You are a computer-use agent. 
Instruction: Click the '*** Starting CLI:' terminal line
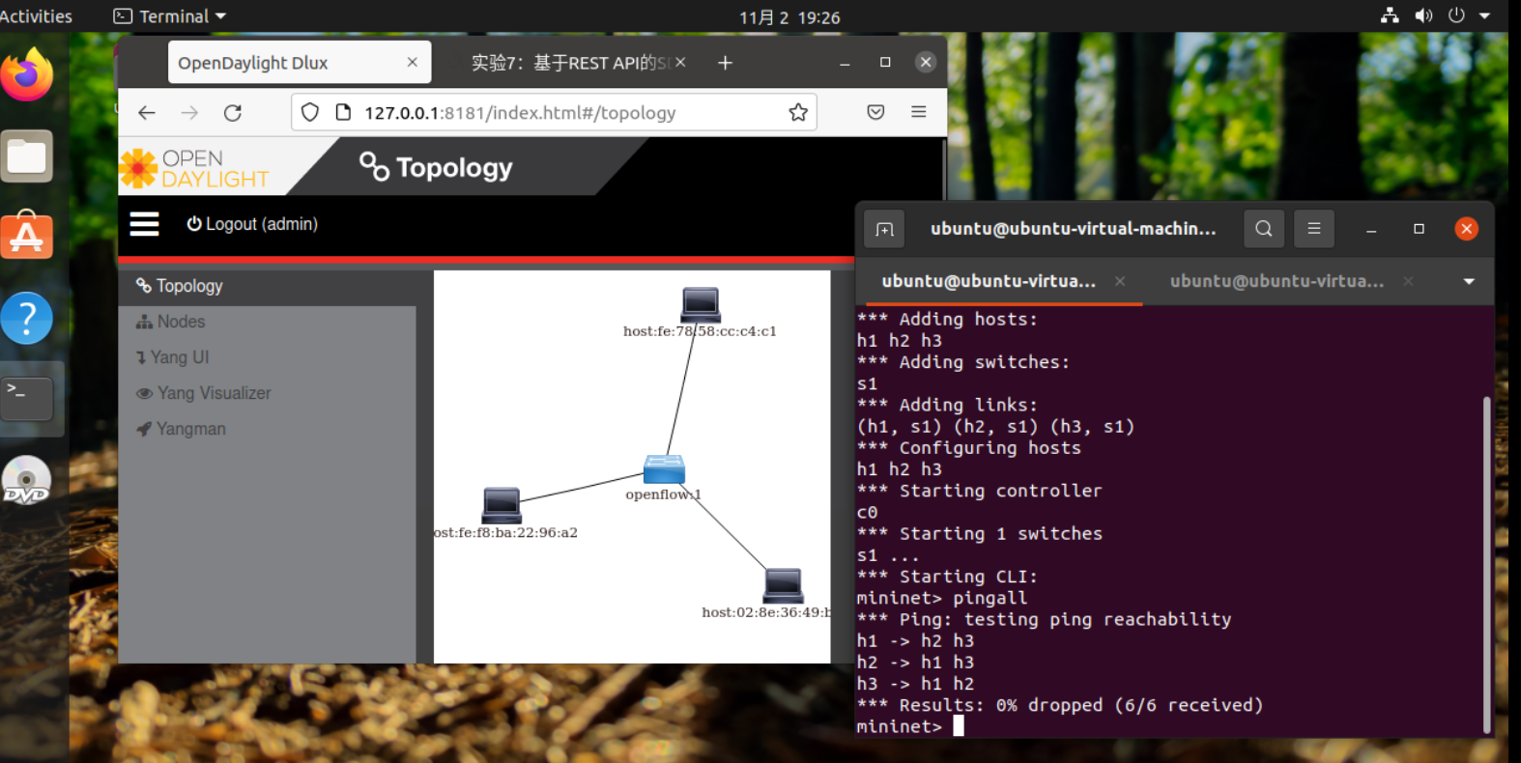[947, 577]
